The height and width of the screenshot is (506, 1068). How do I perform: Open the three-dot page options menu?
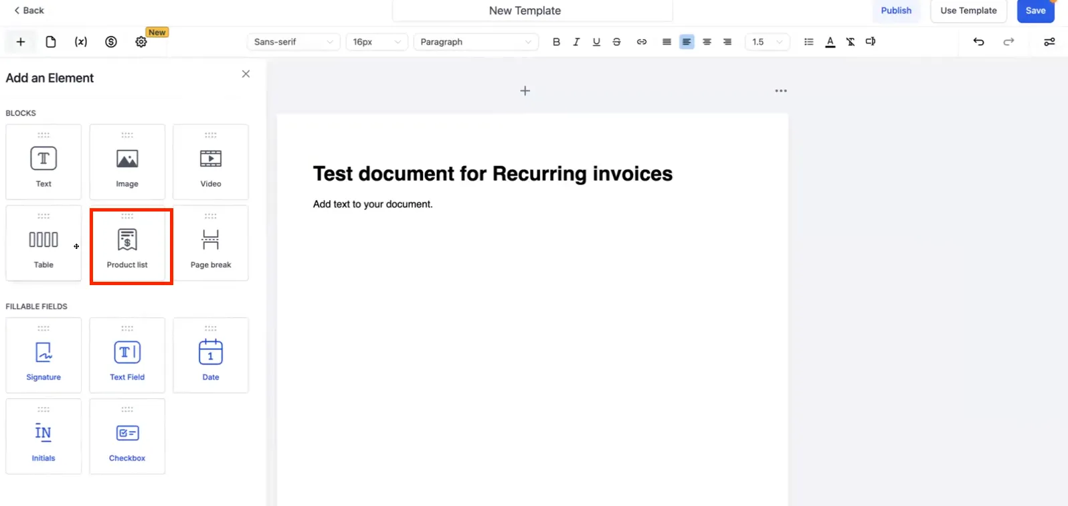coord(781,90)
